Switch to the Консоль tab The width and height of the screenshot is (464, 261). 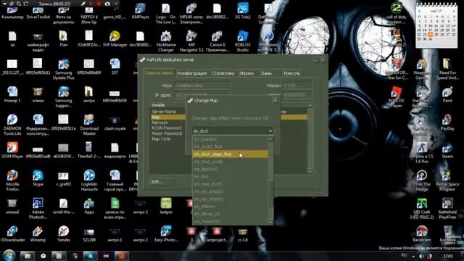[291, 73]
